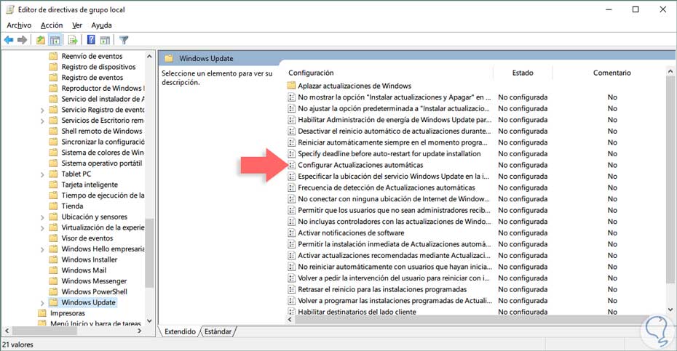The height and width of the screenshot is (351, 677).
Task: Open the Archivo menu
Action: tap(19, 25)
